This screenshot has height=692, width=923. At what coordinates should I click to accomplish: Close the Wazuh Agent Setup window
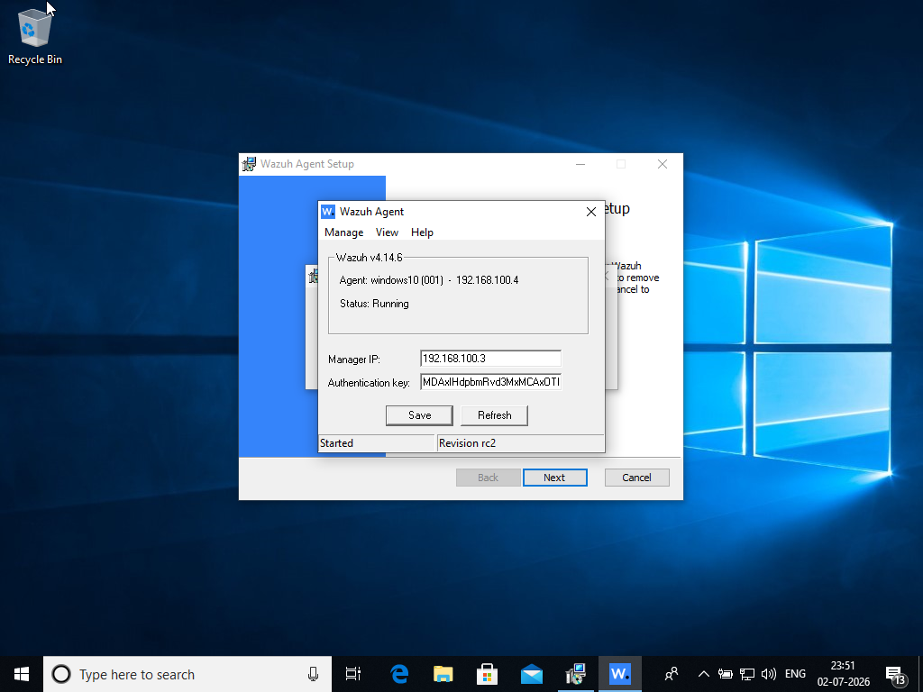663,164
